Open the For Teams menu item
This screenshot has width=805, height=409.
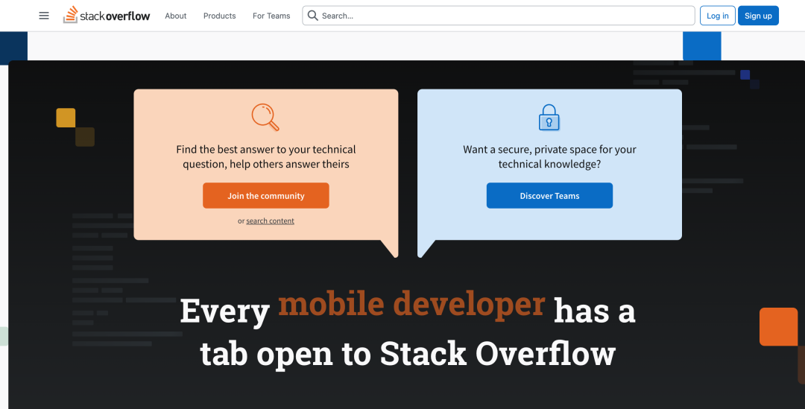(271, 16)
